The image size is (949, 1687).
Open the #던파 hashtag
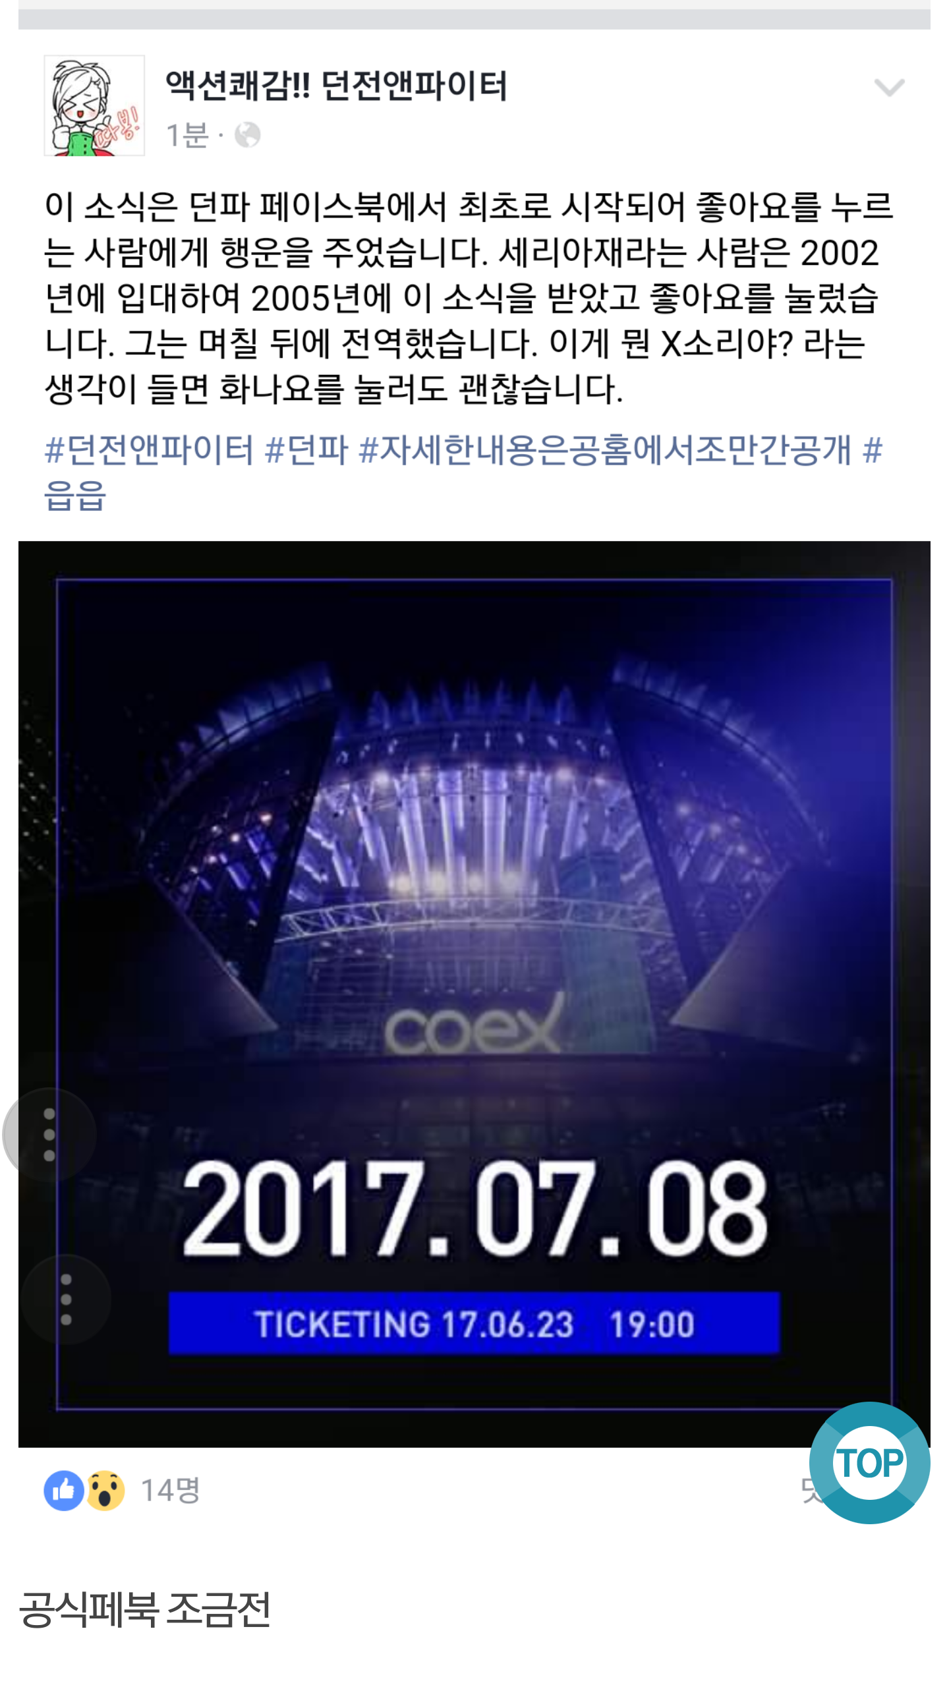click(x=306, y=449)
